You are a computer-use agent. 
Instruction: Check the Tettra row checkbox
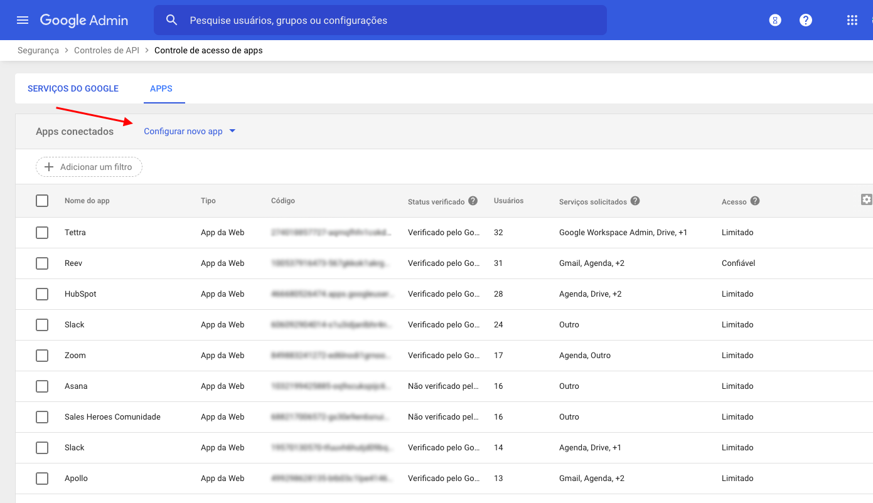[x=42, y=233]
